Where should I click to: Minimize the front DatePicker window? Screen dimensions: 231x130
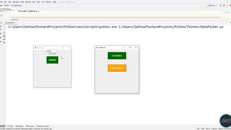click(125, 47)
